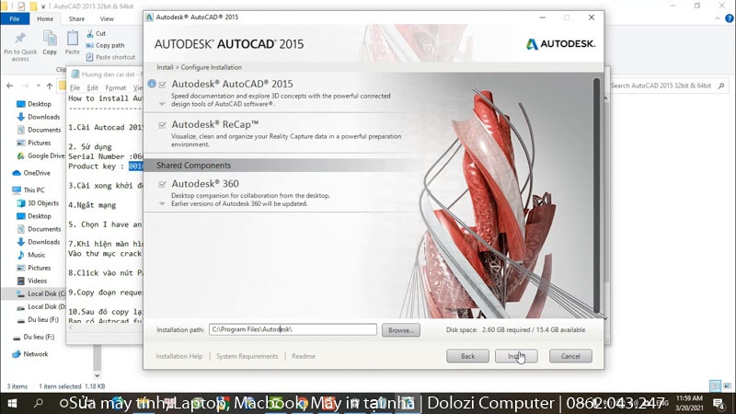Screen dimensions: 736x414
Task: Expand Autodesk 360 configuration options arrow
Action: (x=163, y=203)
